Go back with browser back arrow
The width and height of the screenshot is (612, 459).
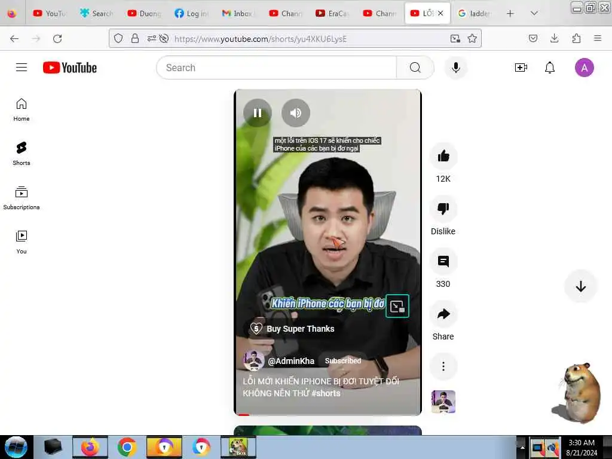point(14,39)
